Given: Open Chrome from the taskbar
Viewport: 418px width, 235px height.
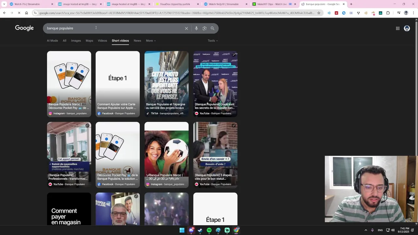Looking at the screenshot, I should (x=236, y=230).
